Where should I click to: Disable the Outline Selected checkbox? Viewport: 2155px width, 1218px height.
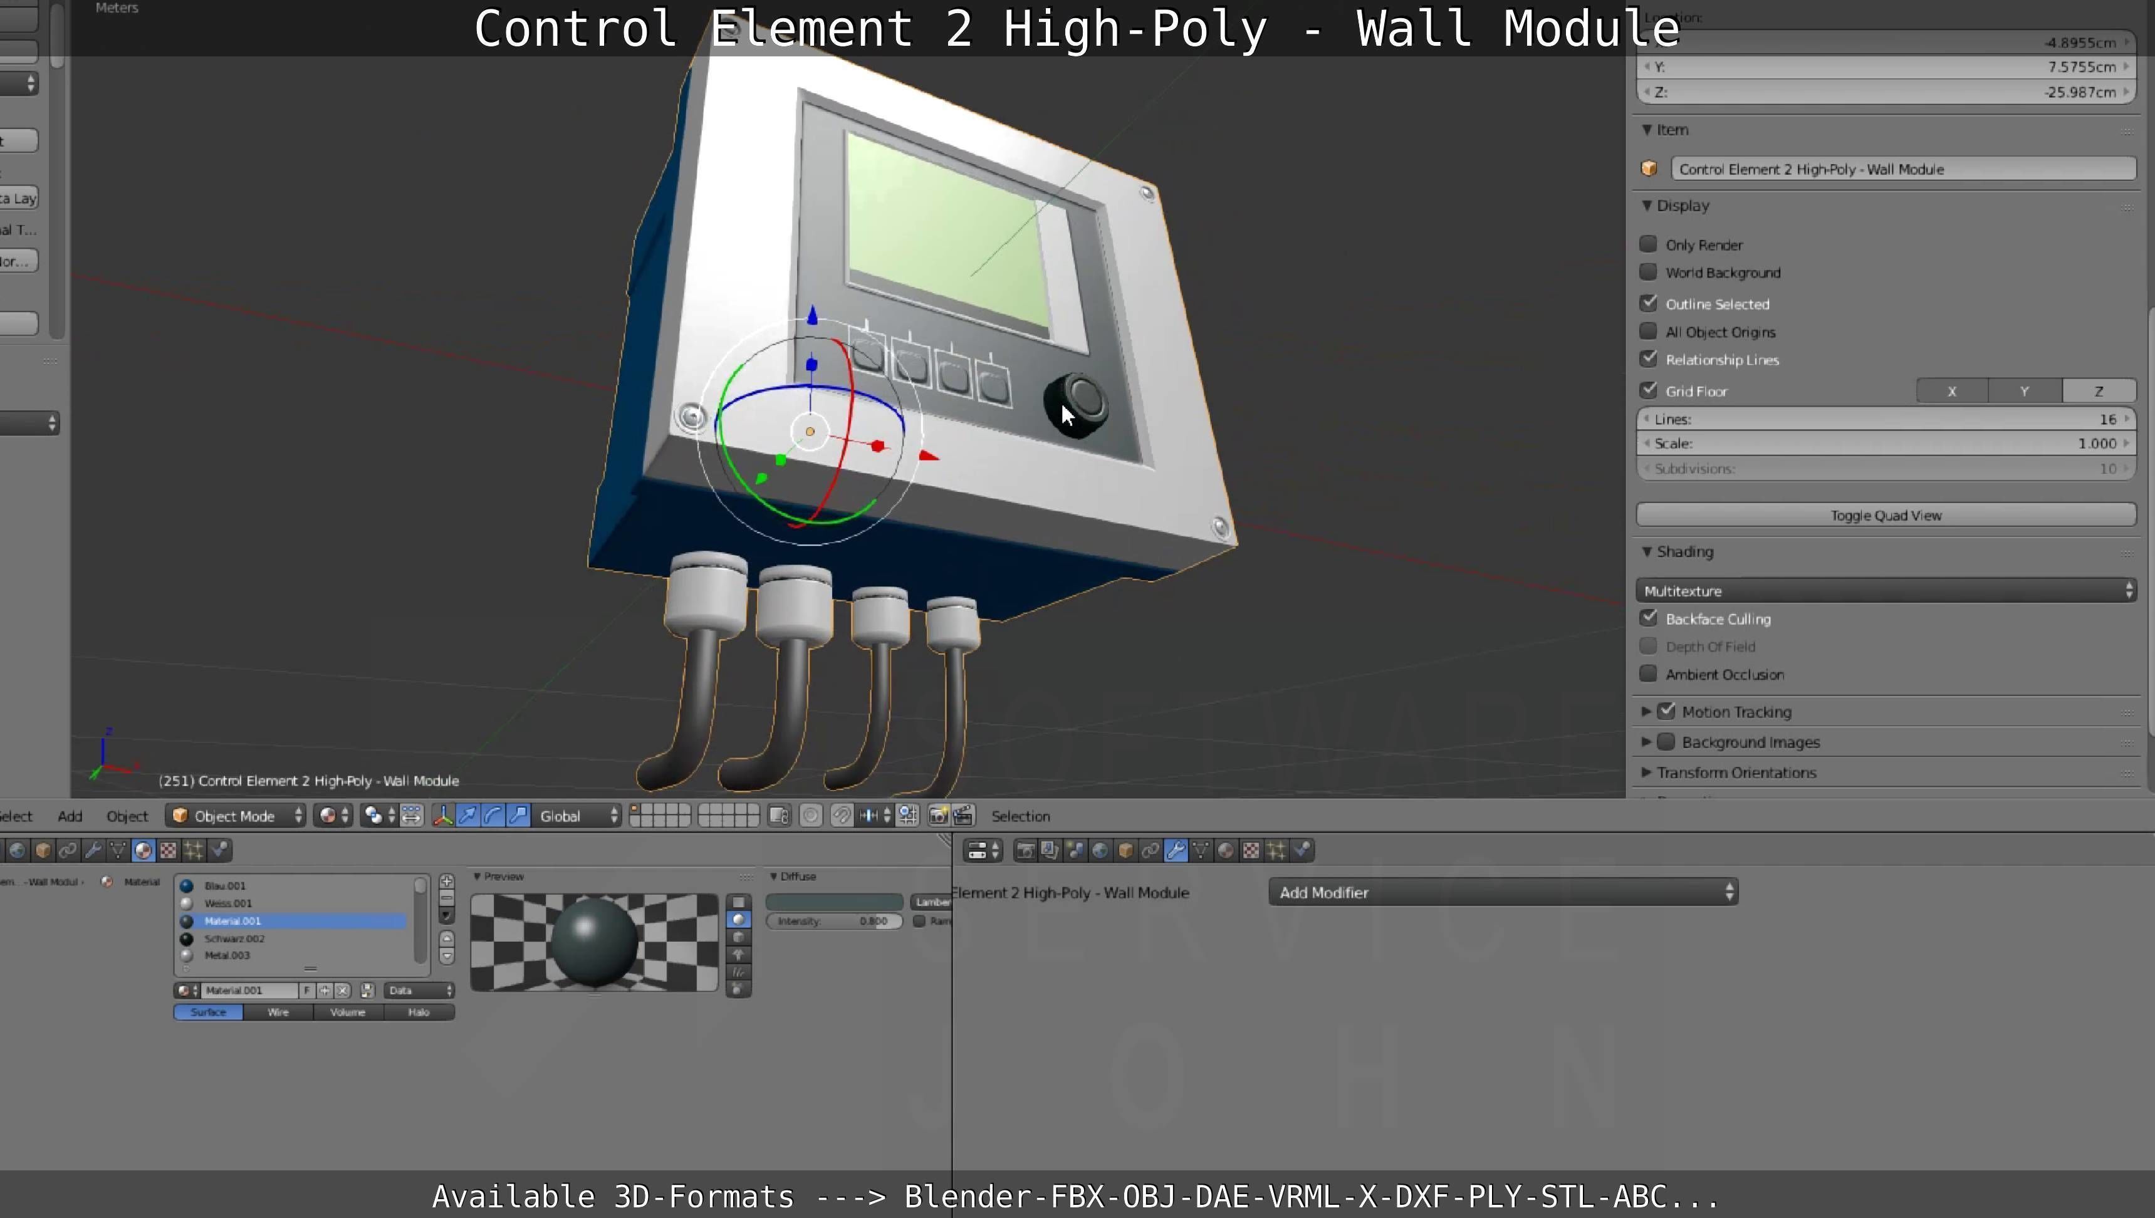point(1648,303)
